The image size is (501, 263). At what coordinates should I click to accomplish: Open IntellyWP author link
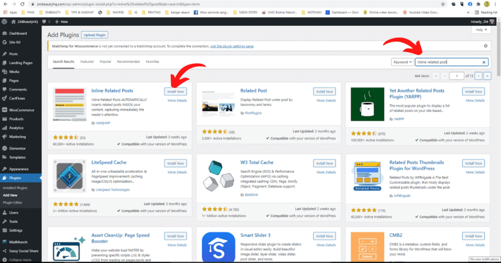pos(103,123)
